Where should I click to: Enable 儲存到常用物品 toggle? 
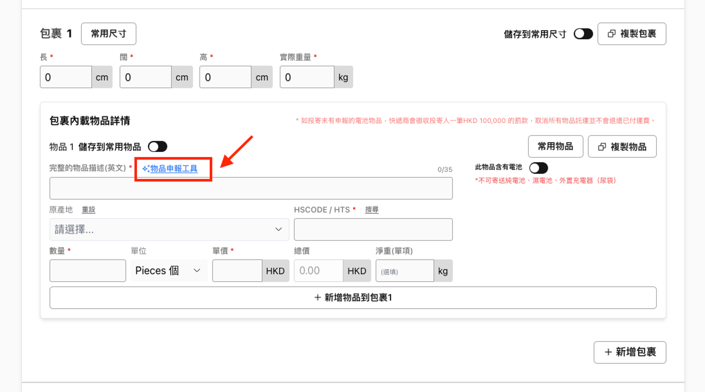158,147
